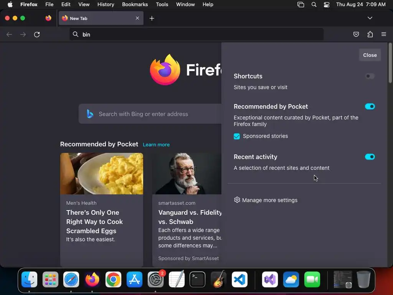The width and height of the screenshot is (393, 295).
Task: Click the Firefox icon in the dock
Action: click(92, 279)
